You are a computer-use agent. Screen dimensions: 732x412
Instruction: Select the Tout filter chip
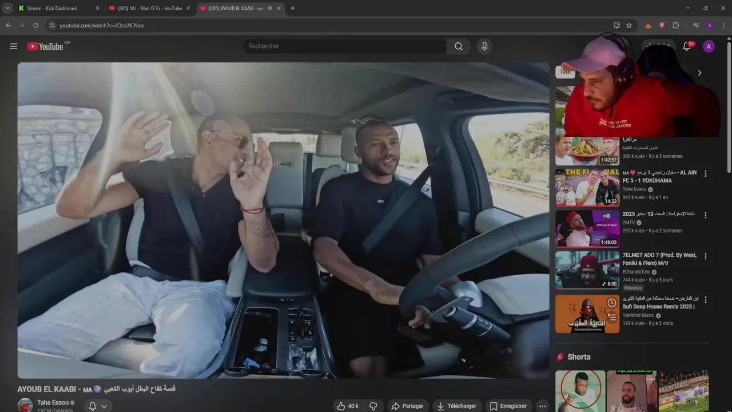pyautogui.click(x=564, y=72)
